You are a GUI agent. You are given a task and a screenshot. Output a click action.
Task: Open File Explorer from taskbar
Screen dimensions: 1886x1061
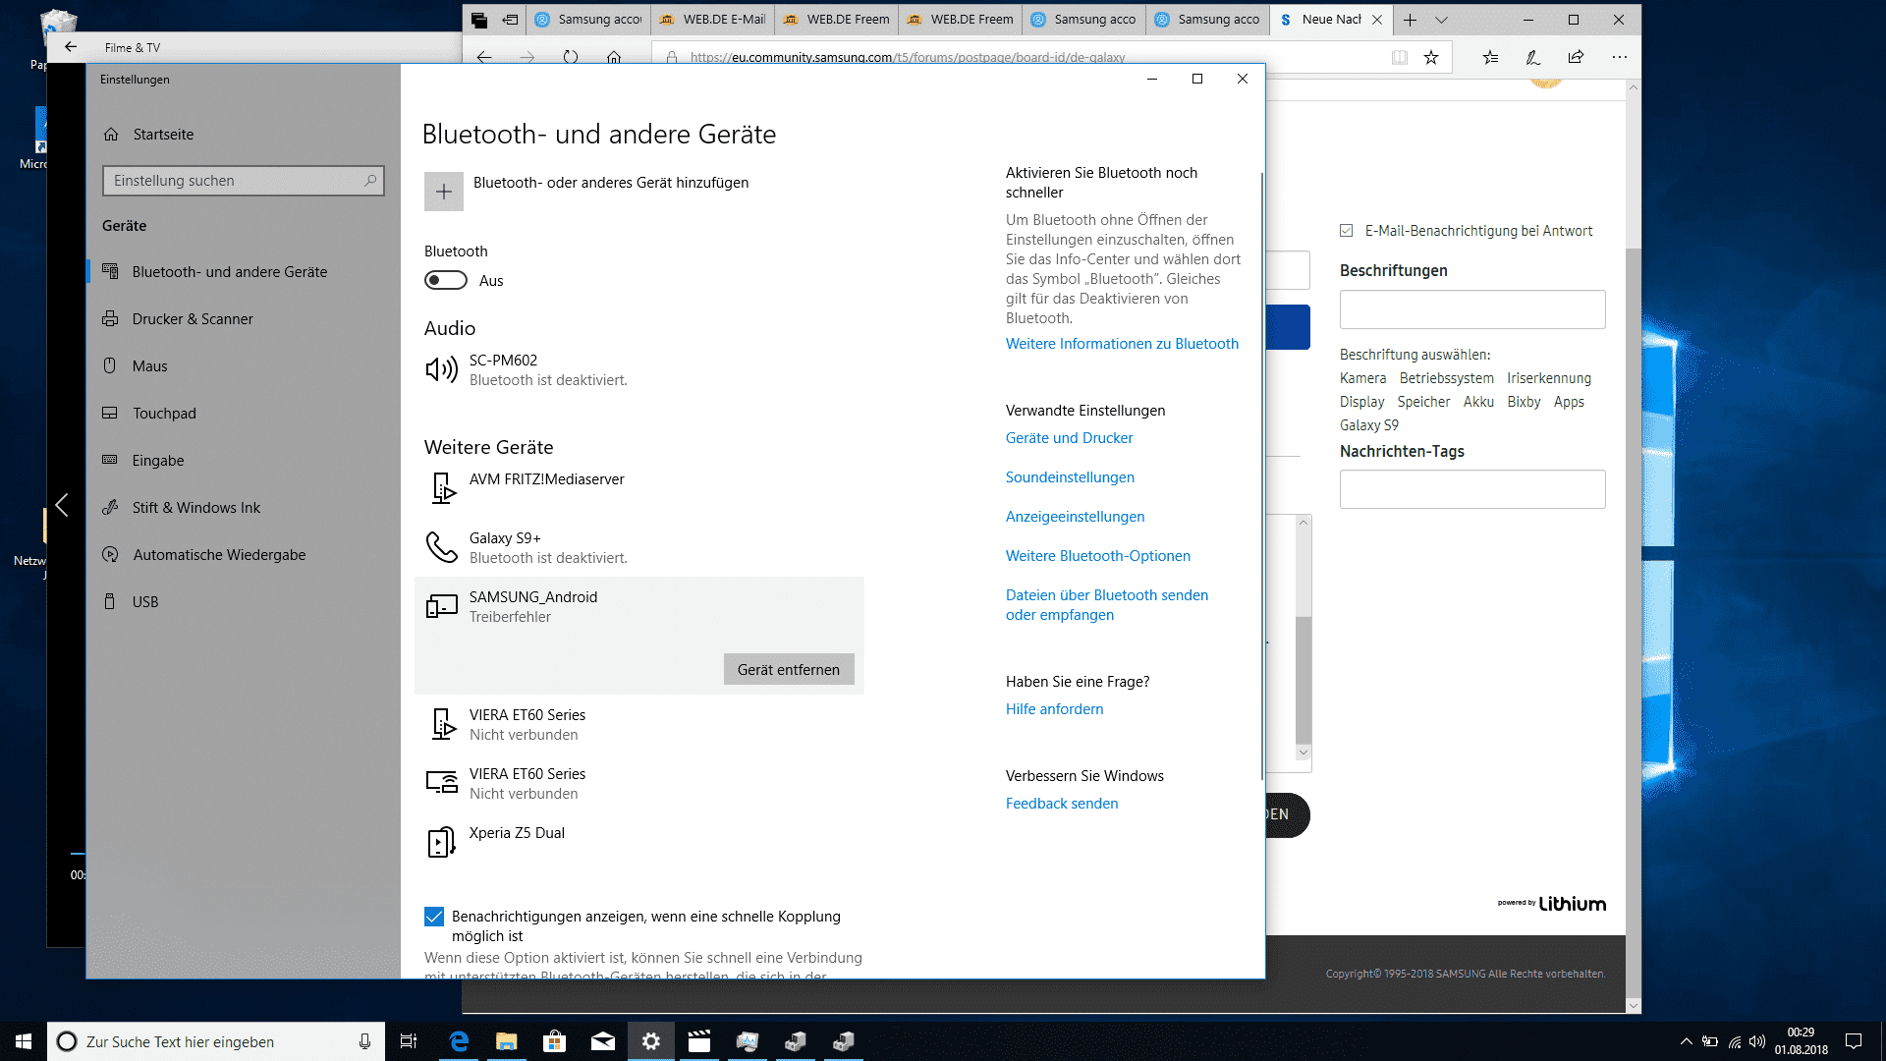click(506, 1041)
